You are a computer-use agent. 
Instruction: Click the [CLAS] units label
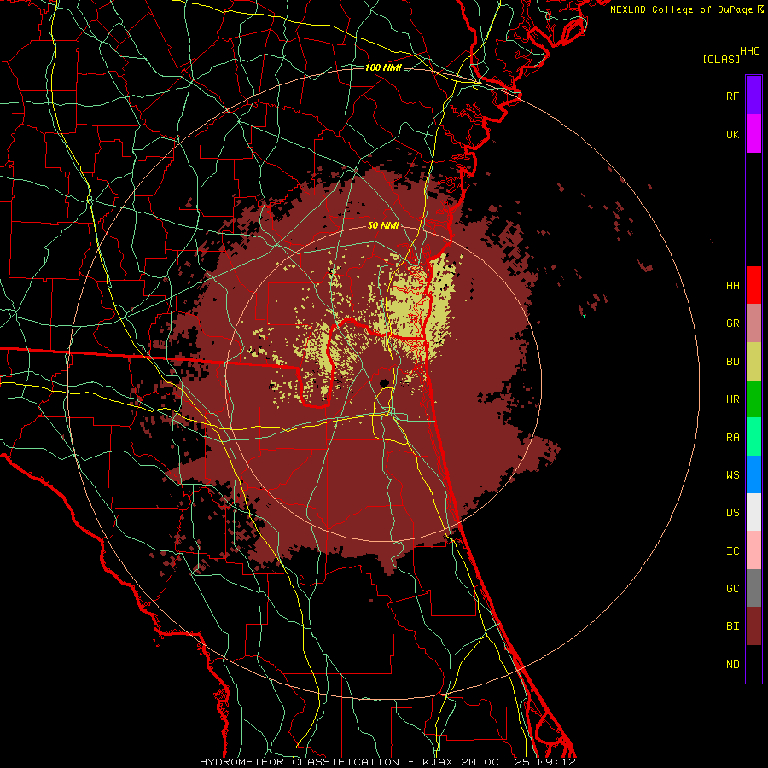pos(721,59)
